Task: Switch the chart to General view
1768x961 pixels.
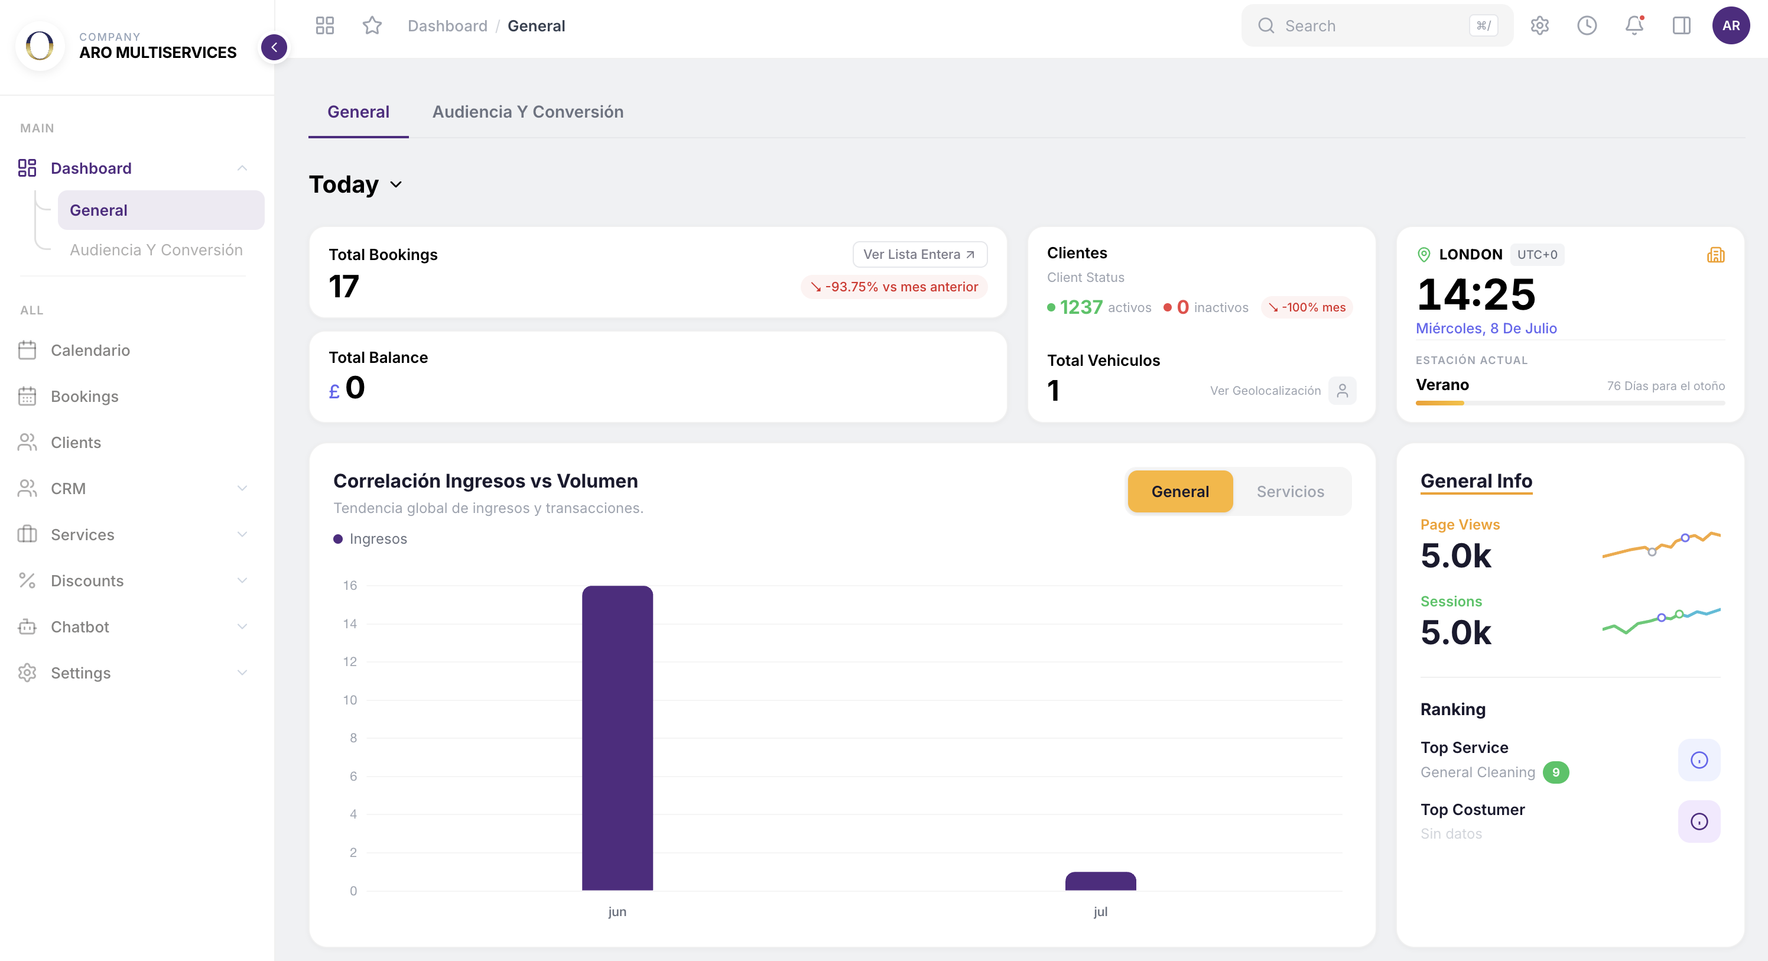Action: 1180,492
